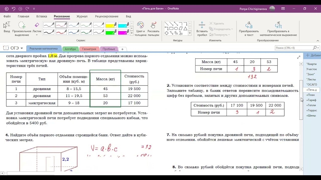Image resolution: width=321 pixels, height=180 pixels.
Task: Choose the thin gray pen in top row
Action: tap(99, 25)
